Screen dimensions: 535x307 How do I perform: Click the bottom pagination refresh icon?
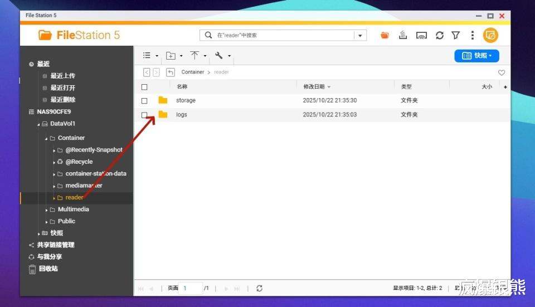[x=259, y=289]
